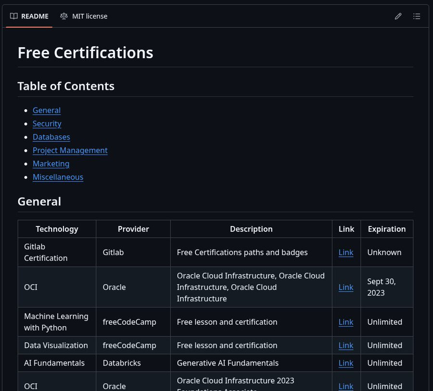Open the Project Management link
Screen dimensions: 433x391
[70, 151]
